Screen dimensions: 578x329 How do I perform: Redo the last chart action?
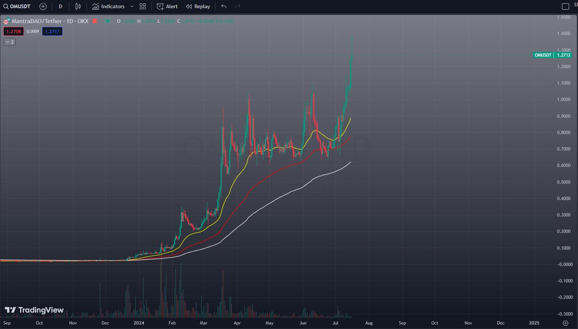[x=237, y=7]
